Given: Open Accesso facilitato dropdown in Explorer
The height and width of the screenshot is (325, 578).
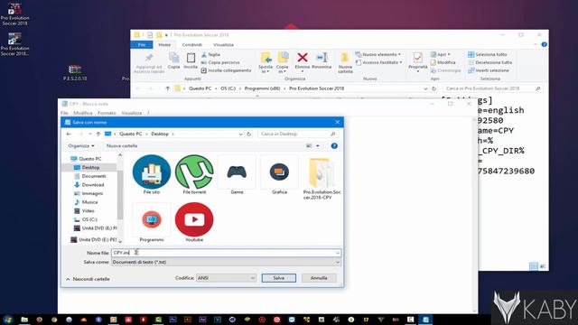Looking at the screenshot, I should [x=379, y=62].
